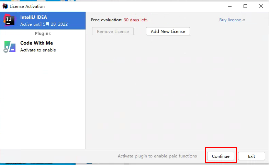Click the 'Activate to enable' status text

[x=38, y=50]
